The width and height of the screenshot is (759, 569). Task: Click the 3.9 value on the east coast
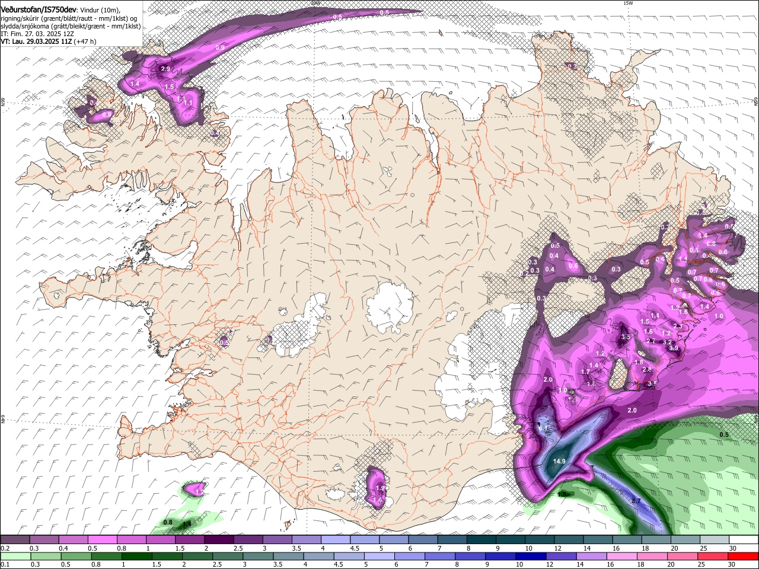(x=674, y=348)
